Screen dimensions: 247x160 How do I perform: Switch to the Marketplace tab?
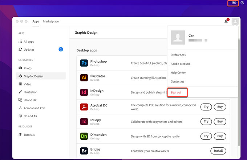(x=51, y=21)
